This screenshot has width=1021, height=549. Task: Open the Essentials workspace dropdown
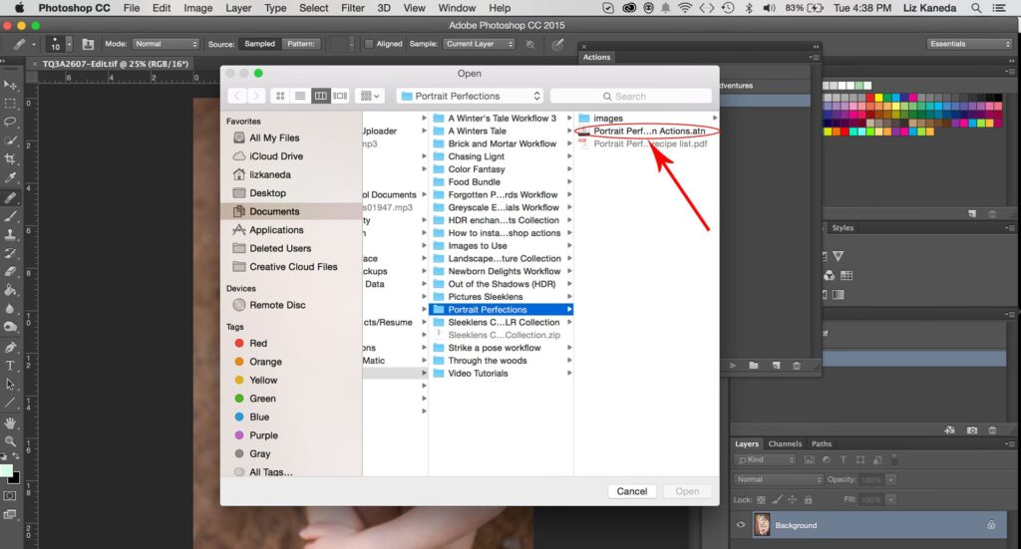point(968,44)
